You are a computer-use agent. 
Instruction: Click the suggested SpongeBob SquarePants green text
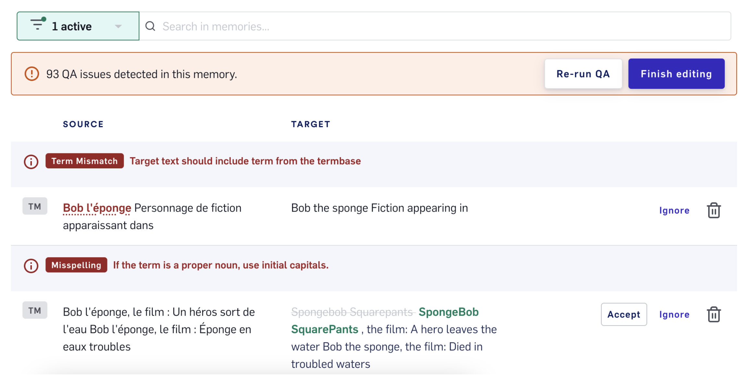pyautogui.click(x=385, y=320)
